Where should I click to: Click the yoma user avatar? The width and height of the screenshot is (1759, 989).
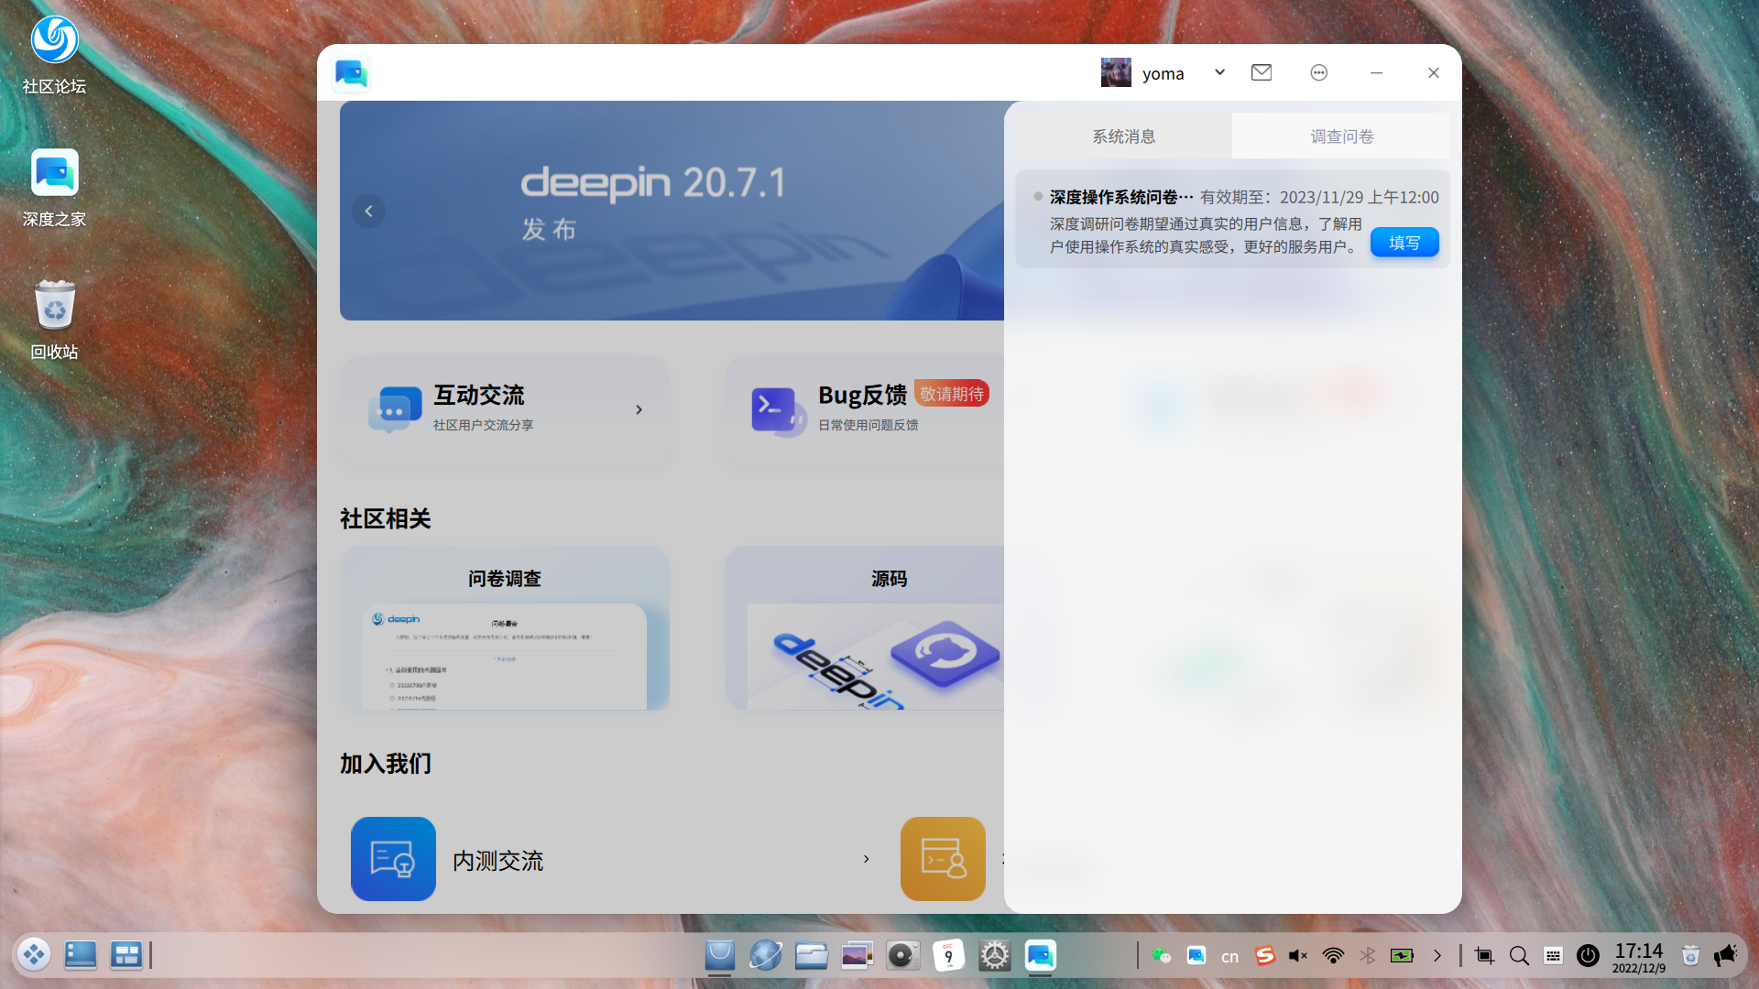[1116, 72]
